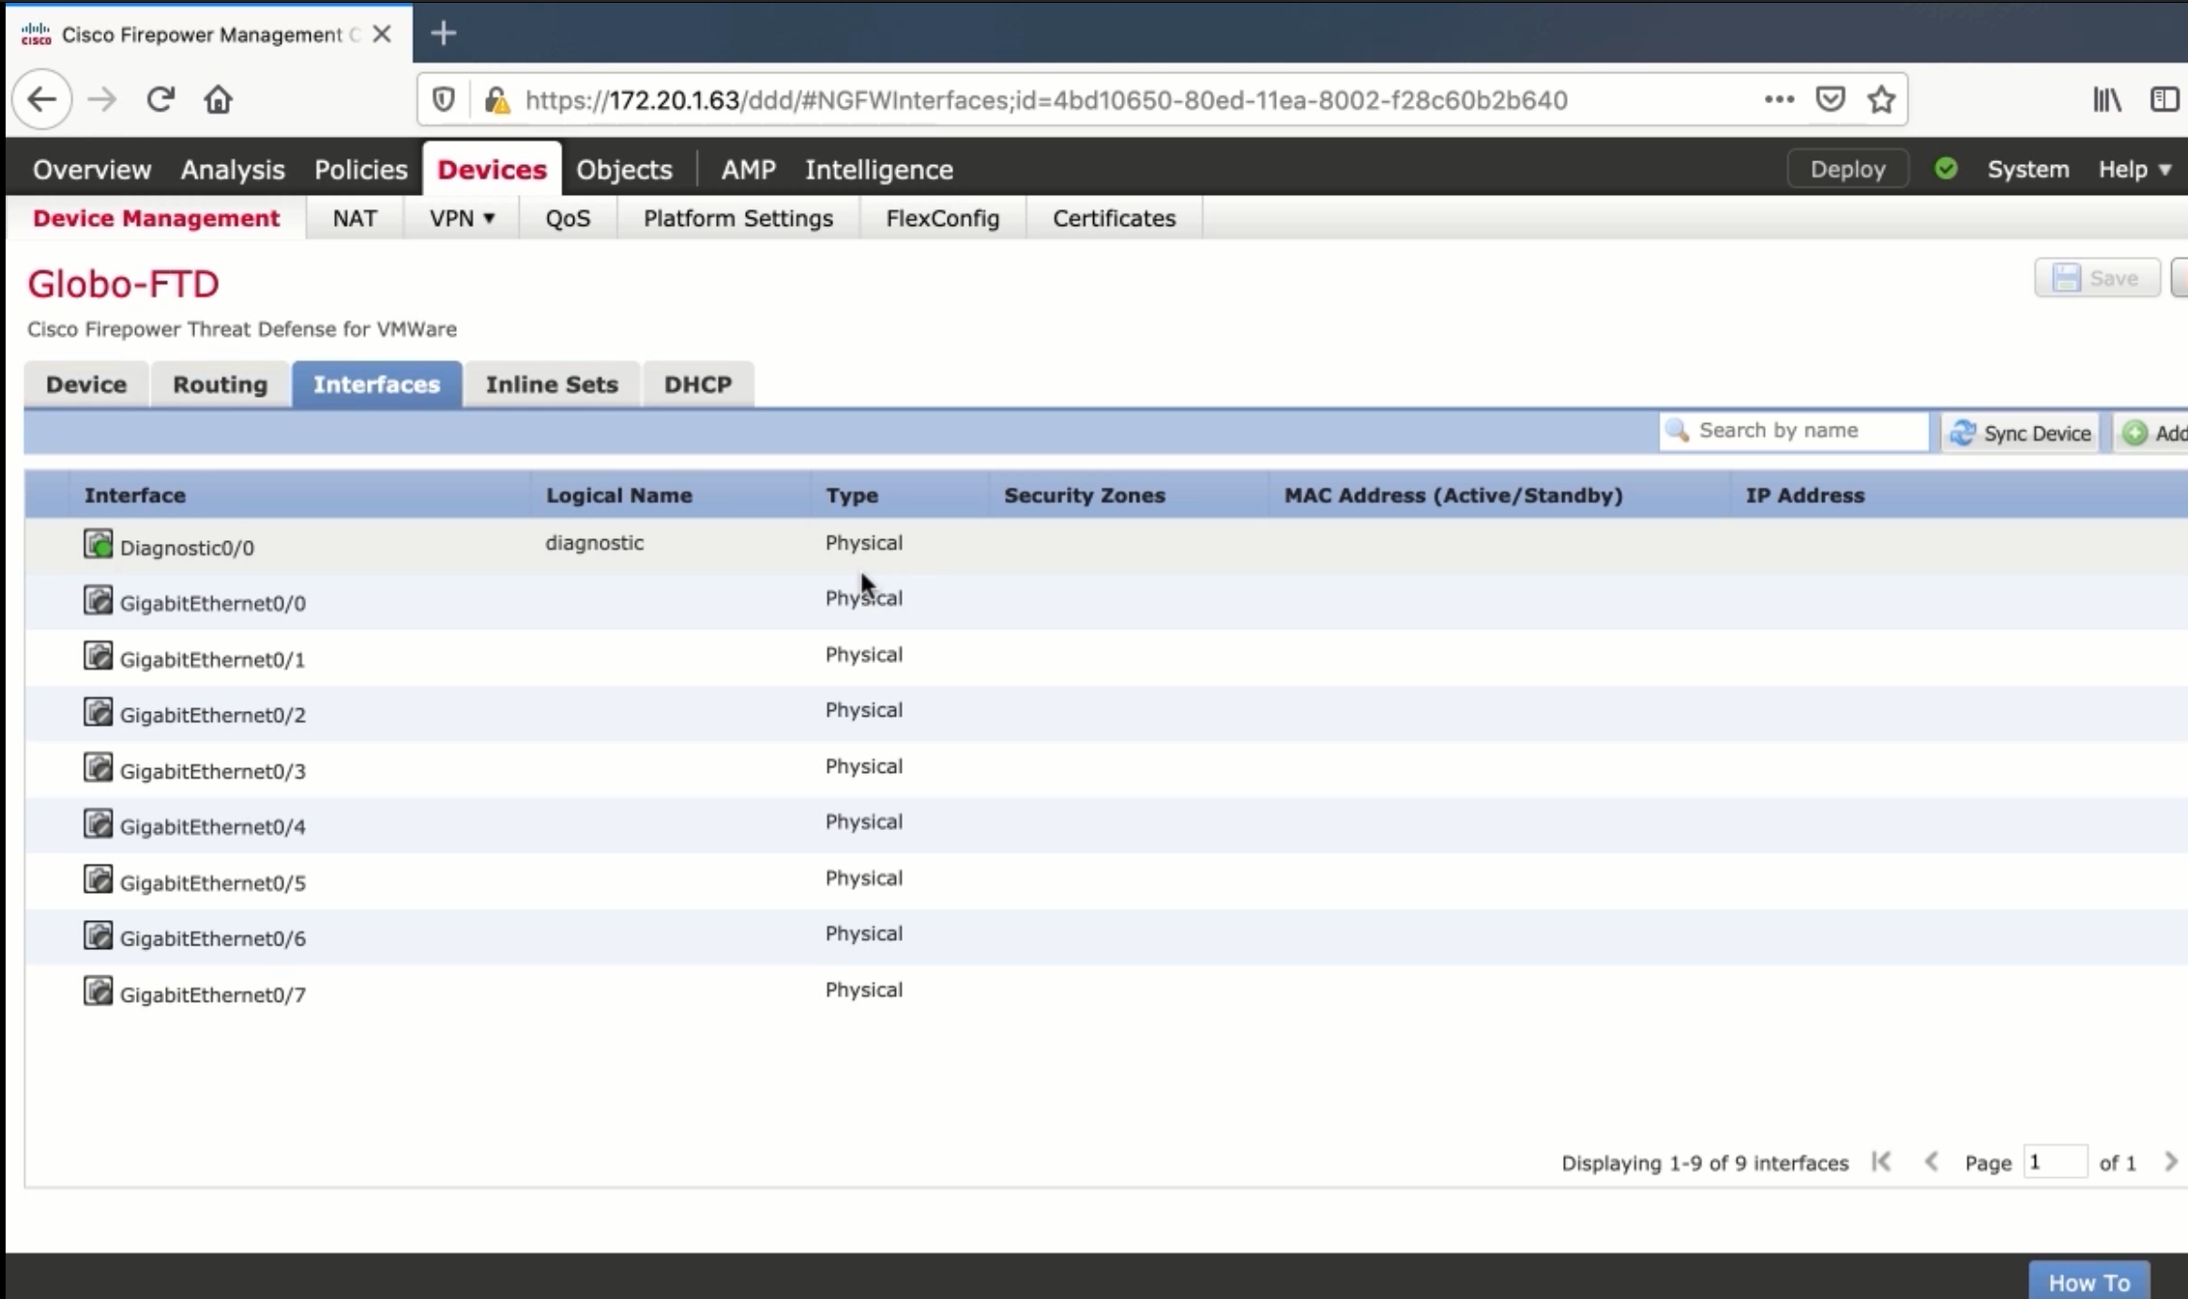Open the FlexConfig submenu

pos(943,219)
